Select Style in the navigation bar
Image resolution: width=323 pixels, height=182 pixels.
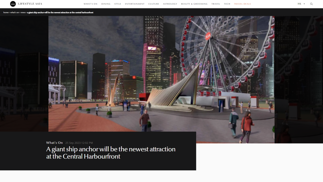pos(118,4)
